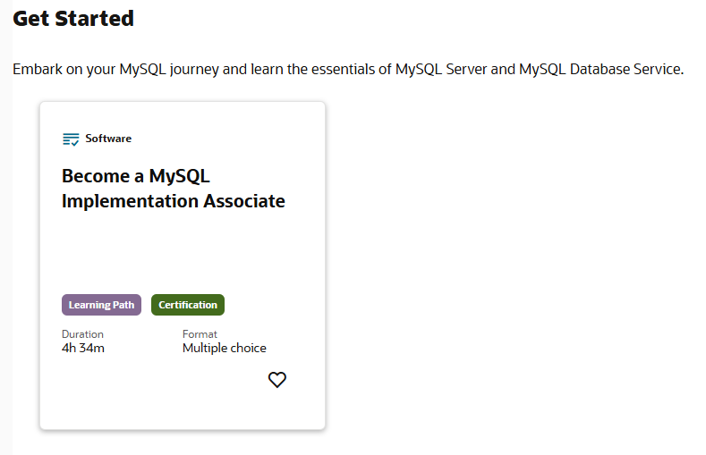Select the green Certification badge

(188, 305)
